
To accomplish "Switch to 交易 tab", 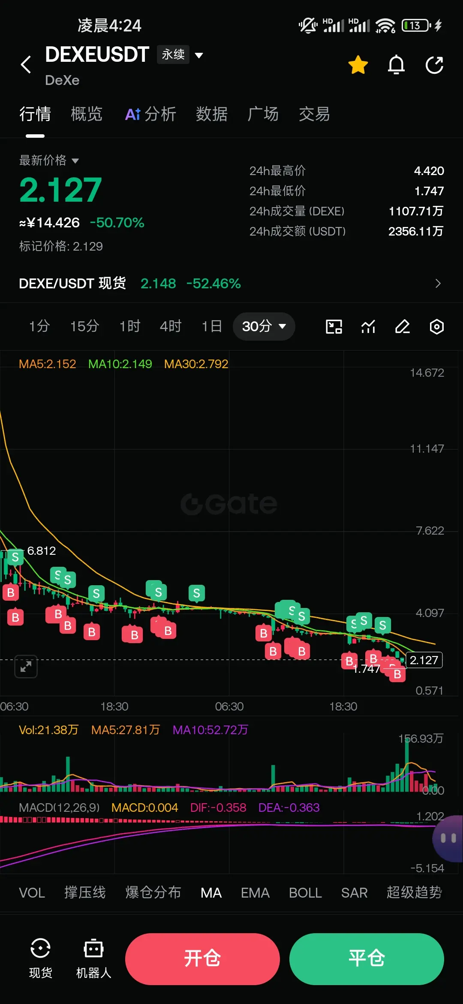I will point(315,114).
